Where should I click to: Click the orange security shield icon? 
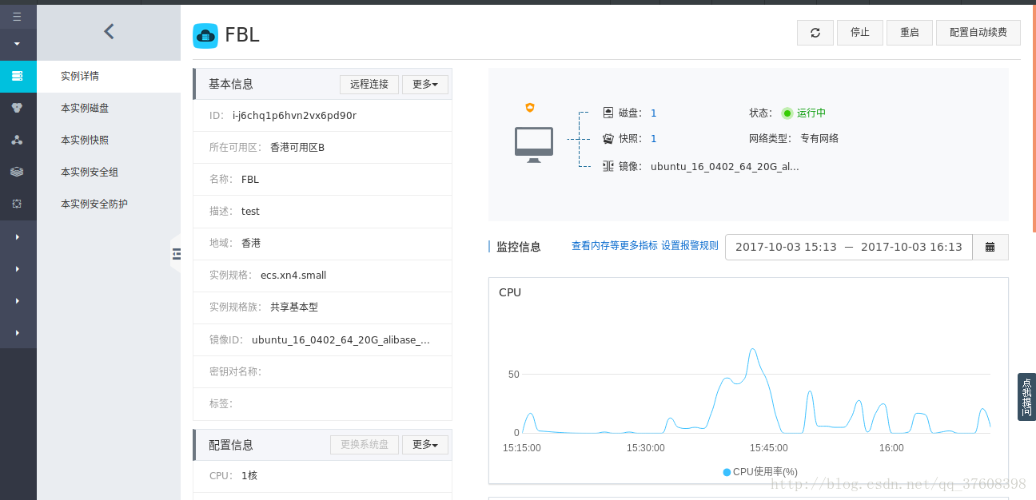pyautogui.click(x=529, y=108)
